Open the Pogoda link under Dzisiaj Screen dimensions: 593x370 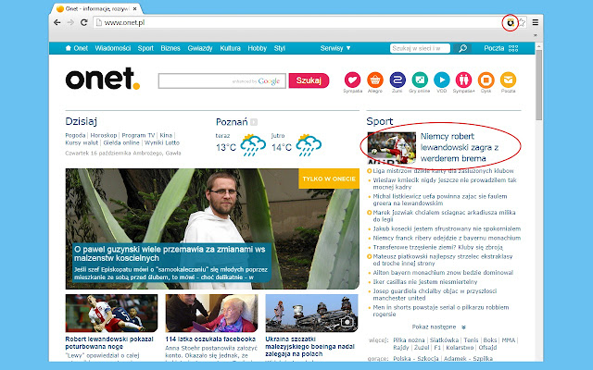coord(75,135)
